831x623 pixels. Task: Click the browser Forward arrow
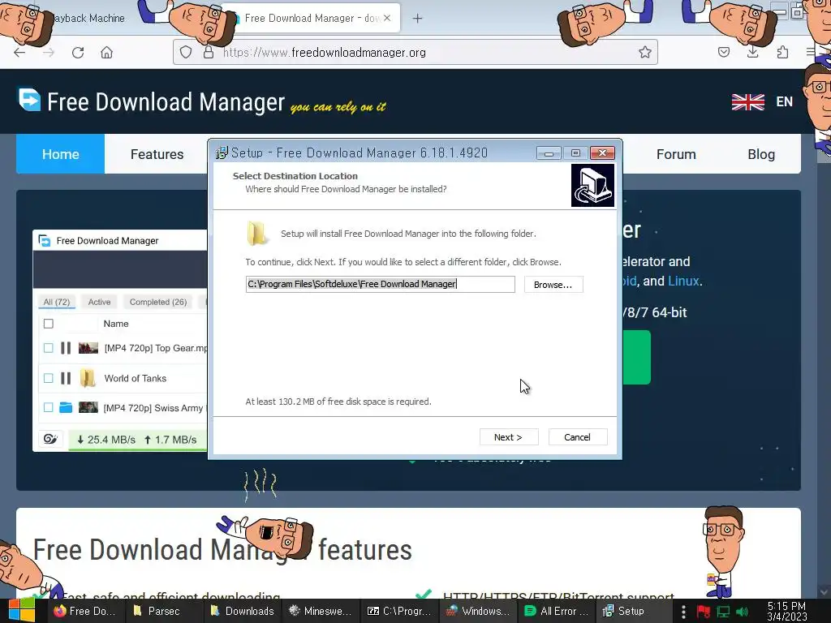pyautogui.click(x=48, y=53)
